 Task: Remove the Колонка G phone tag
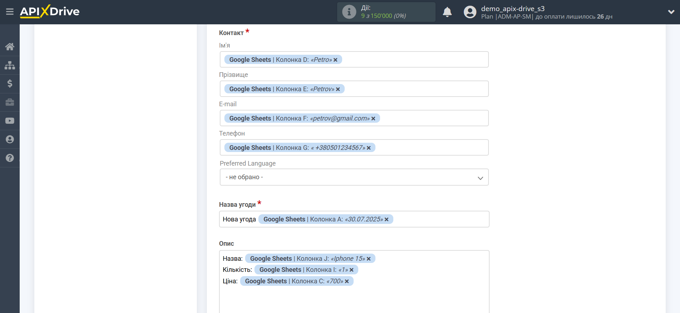pos(369,148)
